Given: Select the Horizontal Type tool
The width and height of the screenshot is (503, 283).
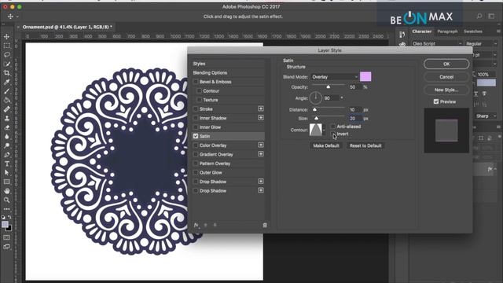Looking at the screenshot, I should pyautogui.click(x=7, y=164).
